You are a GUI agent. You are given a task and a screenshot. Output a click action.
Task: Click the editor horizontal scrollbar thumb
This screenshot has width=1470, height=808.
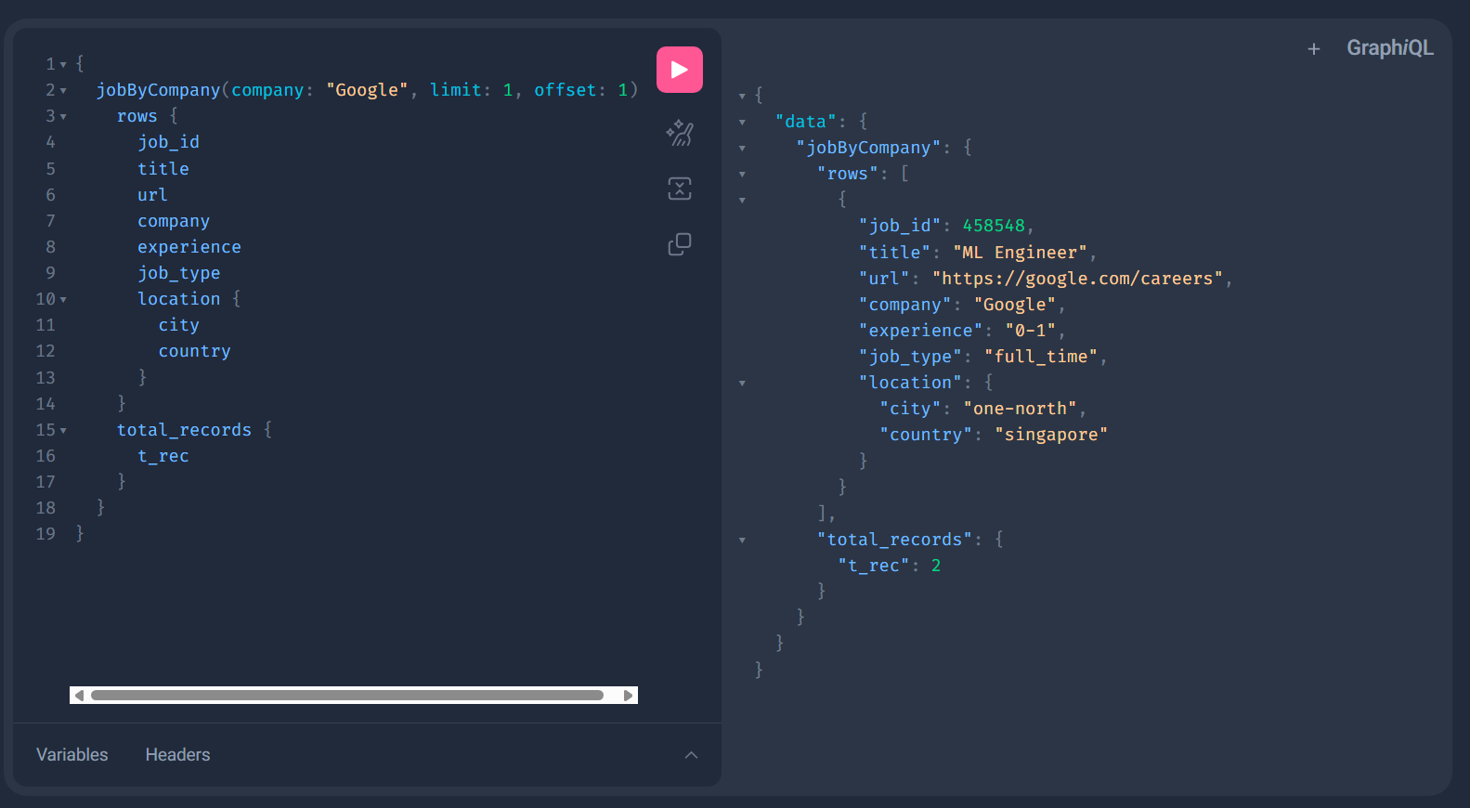tap(347, 696)
